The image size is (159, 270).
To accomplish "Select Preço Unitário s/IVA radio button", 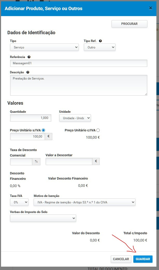I will (44, 130).
